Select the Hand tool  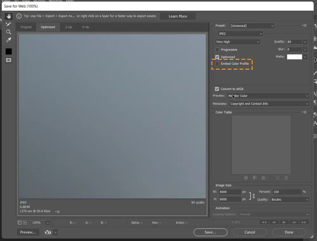(x=9, y=16)
